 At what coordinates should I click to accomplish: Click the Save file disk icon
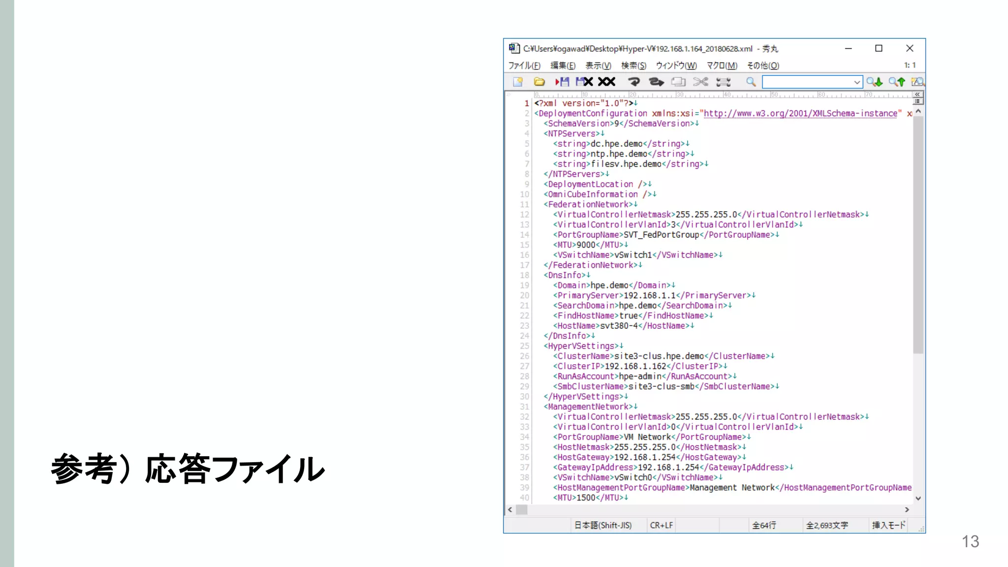tap(562, 82)
